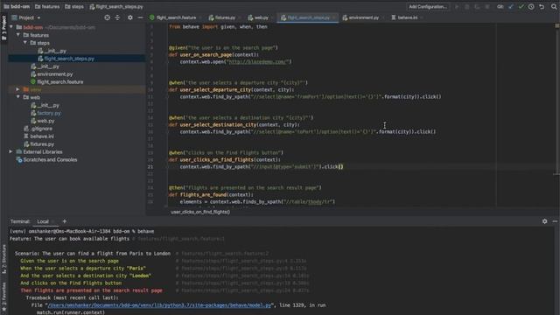560x315 pixels.
Task: Select flight_search_steps.py in project tree
Action: tap(69, 59)
